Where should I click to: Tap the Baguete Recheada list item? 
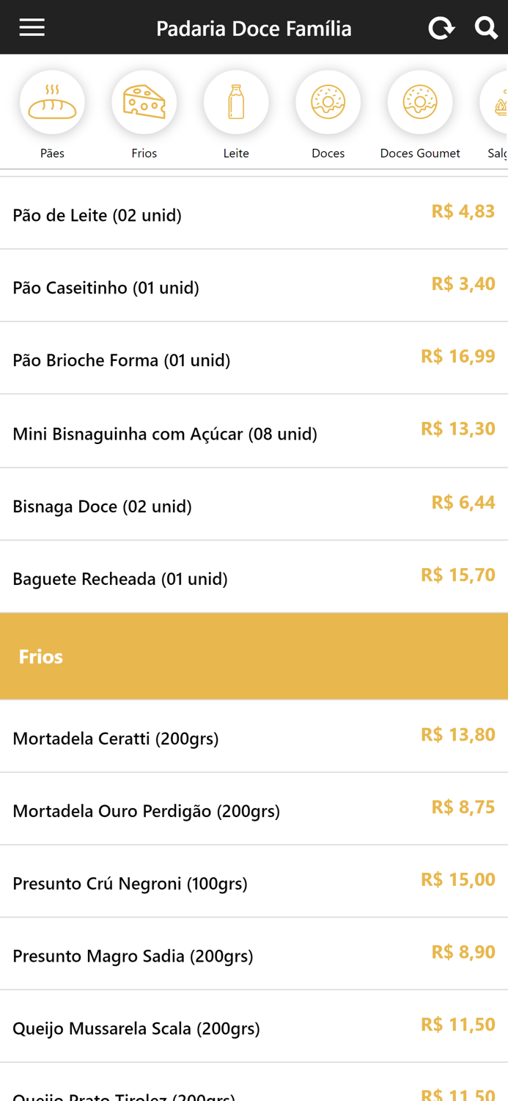pos(254,578)
